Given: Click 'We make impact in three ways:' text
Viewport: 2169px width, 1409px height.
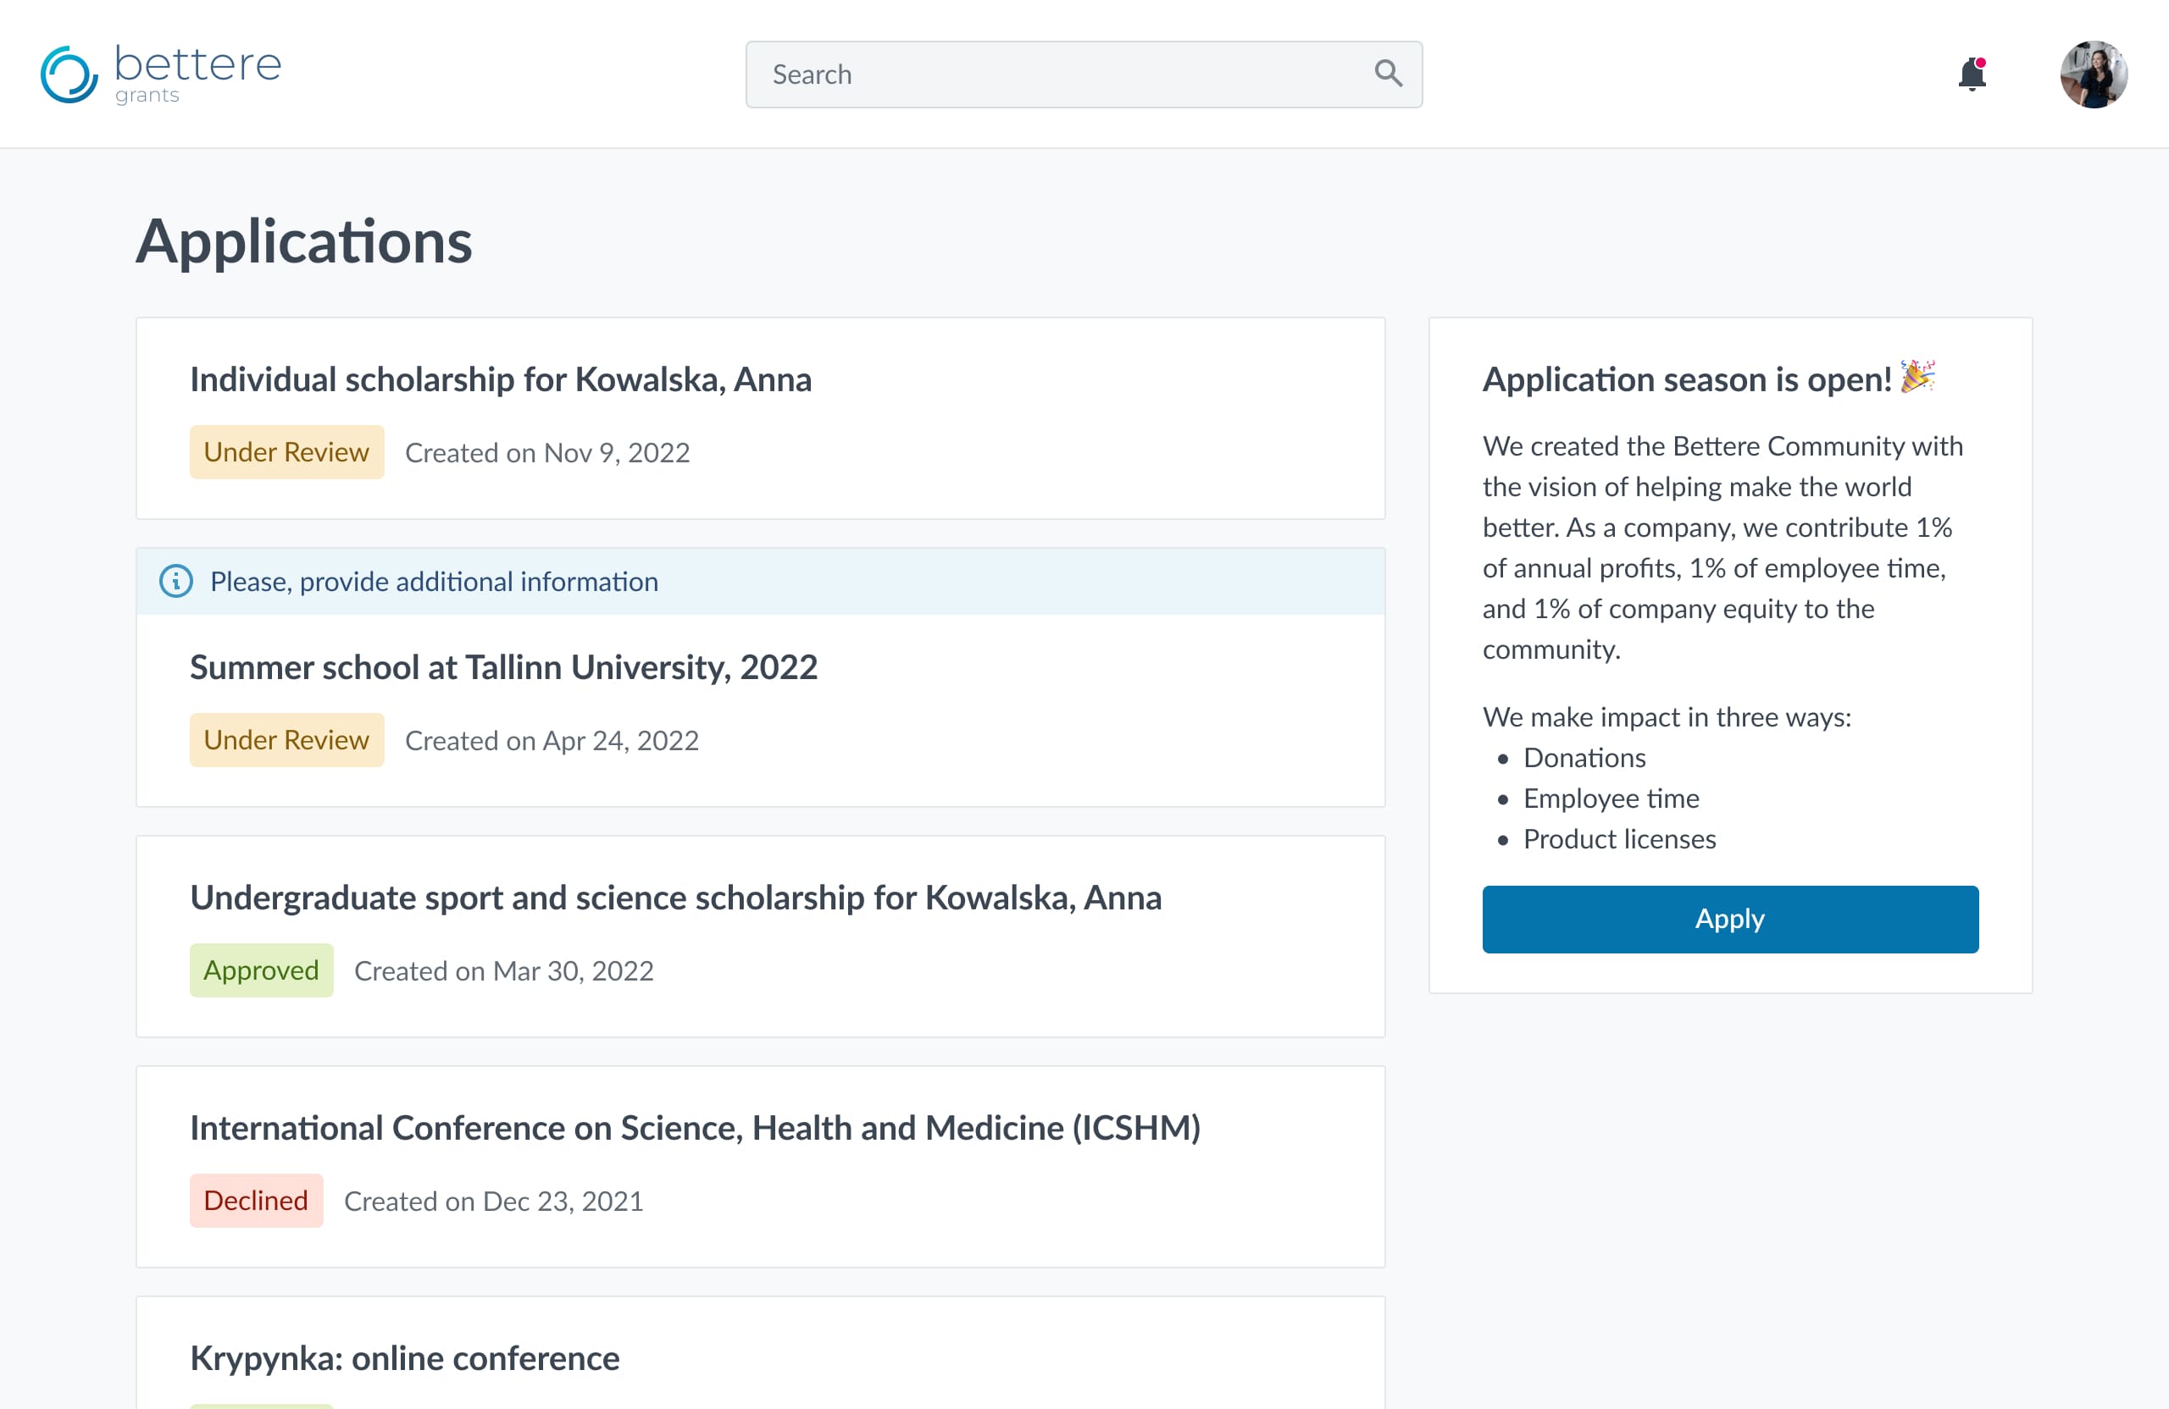Looking at the screenshot, I should pyautogui.click(x=1666, y=718).
